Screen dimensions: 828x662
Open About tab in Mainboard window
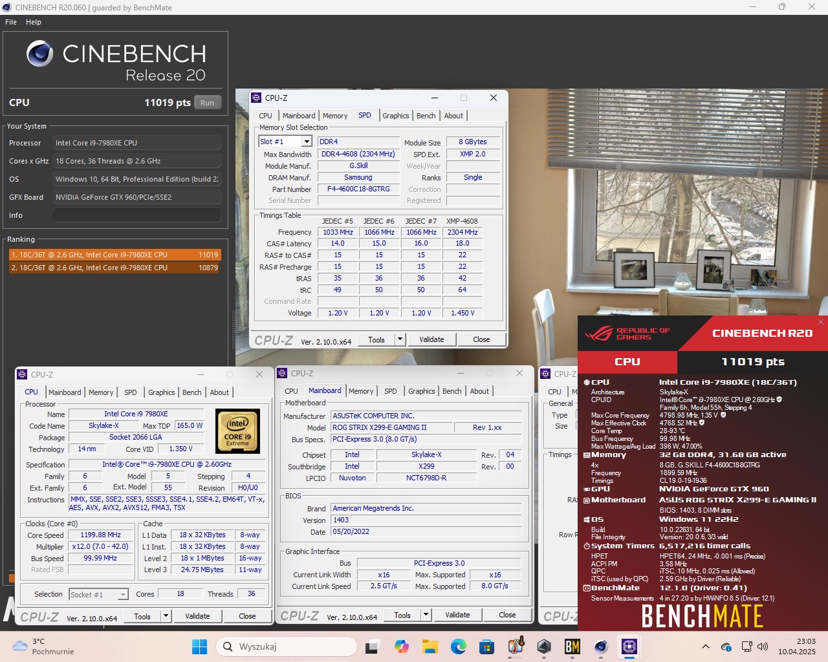(x=479, y=391)
